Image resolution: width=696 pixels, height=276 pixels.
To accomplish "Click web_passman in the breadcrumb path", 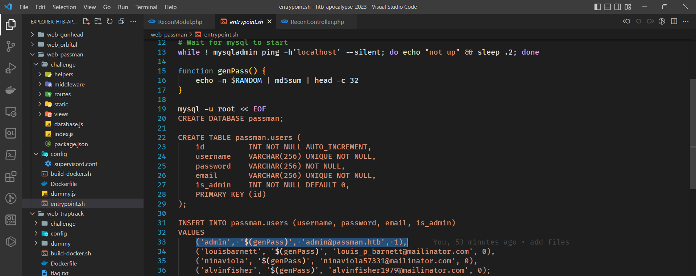I will [x=169, y=34].
